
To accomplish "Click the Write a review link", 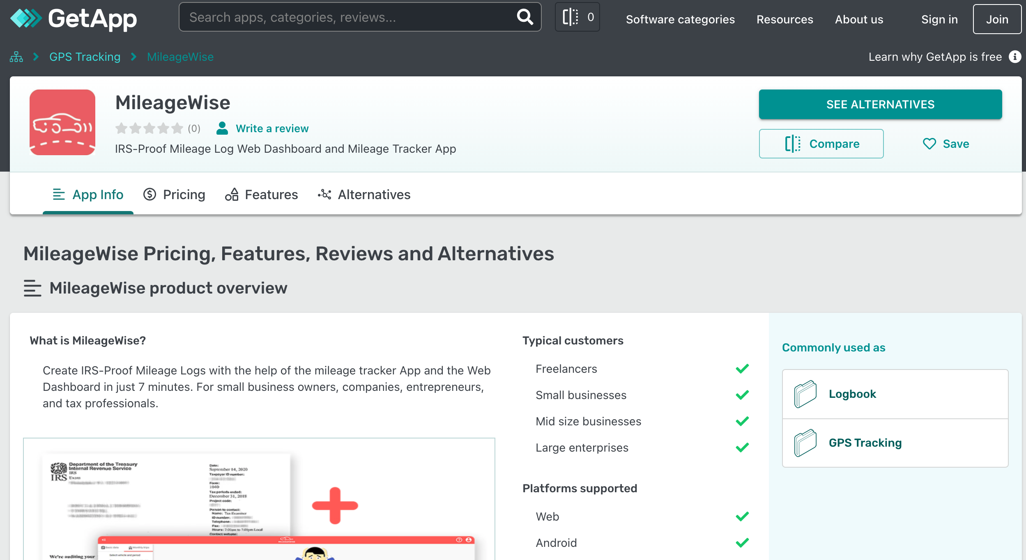I will tap(272, 129).
